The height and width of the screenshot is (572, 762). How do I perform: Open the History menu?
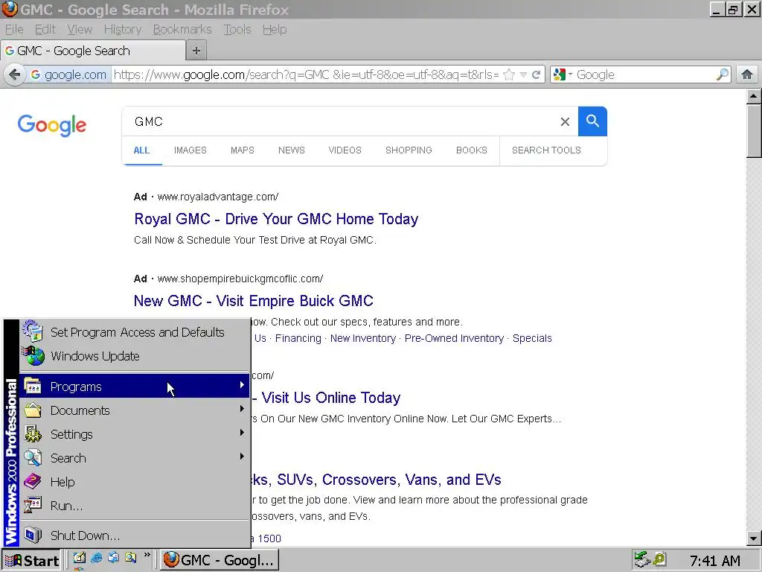pyautogui.click(x=123, y=30)
